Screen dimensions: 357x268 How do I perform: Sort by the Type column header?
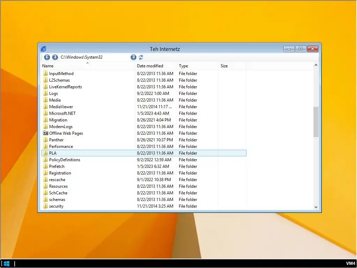tap(197, 66)
